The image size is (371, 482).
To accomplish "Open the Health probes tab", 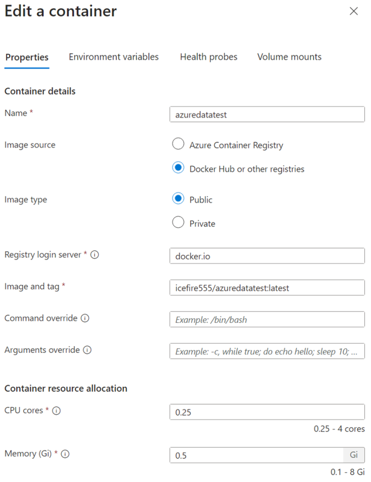I will [209, 57].
